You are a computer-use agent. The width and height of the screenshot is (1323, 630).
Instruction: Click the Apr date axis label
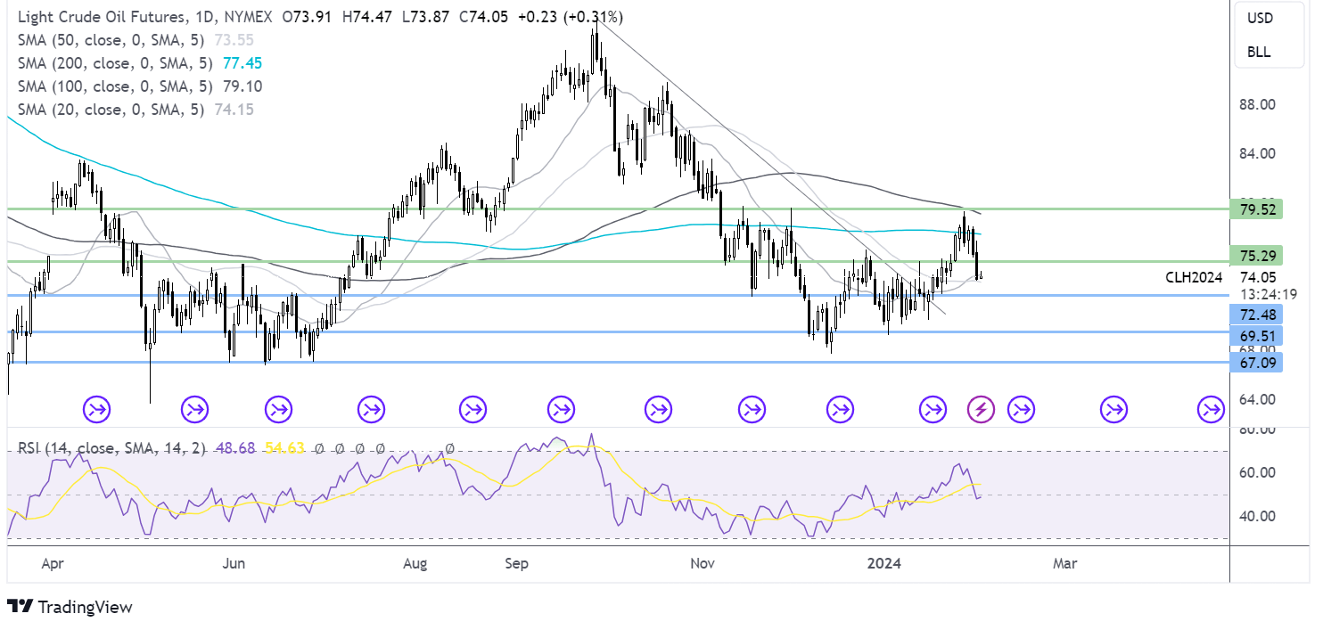tap(53, 564)
